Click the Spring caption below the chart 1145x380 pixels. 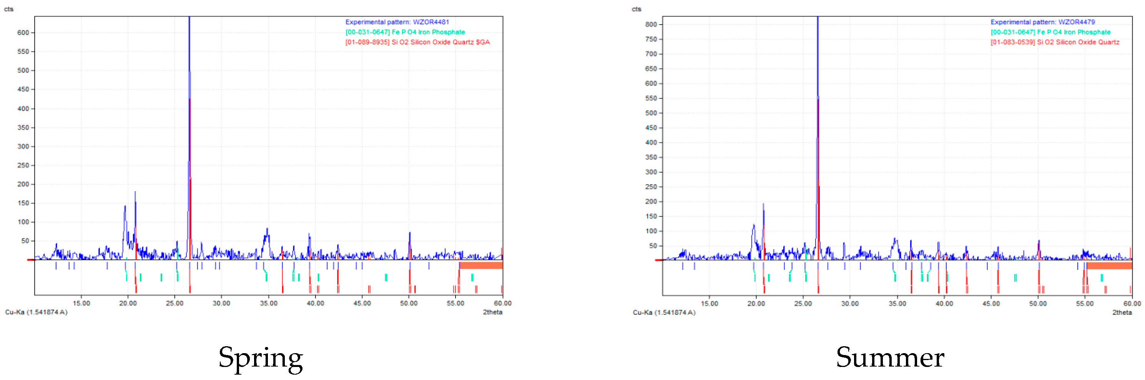tap(261, 357)
